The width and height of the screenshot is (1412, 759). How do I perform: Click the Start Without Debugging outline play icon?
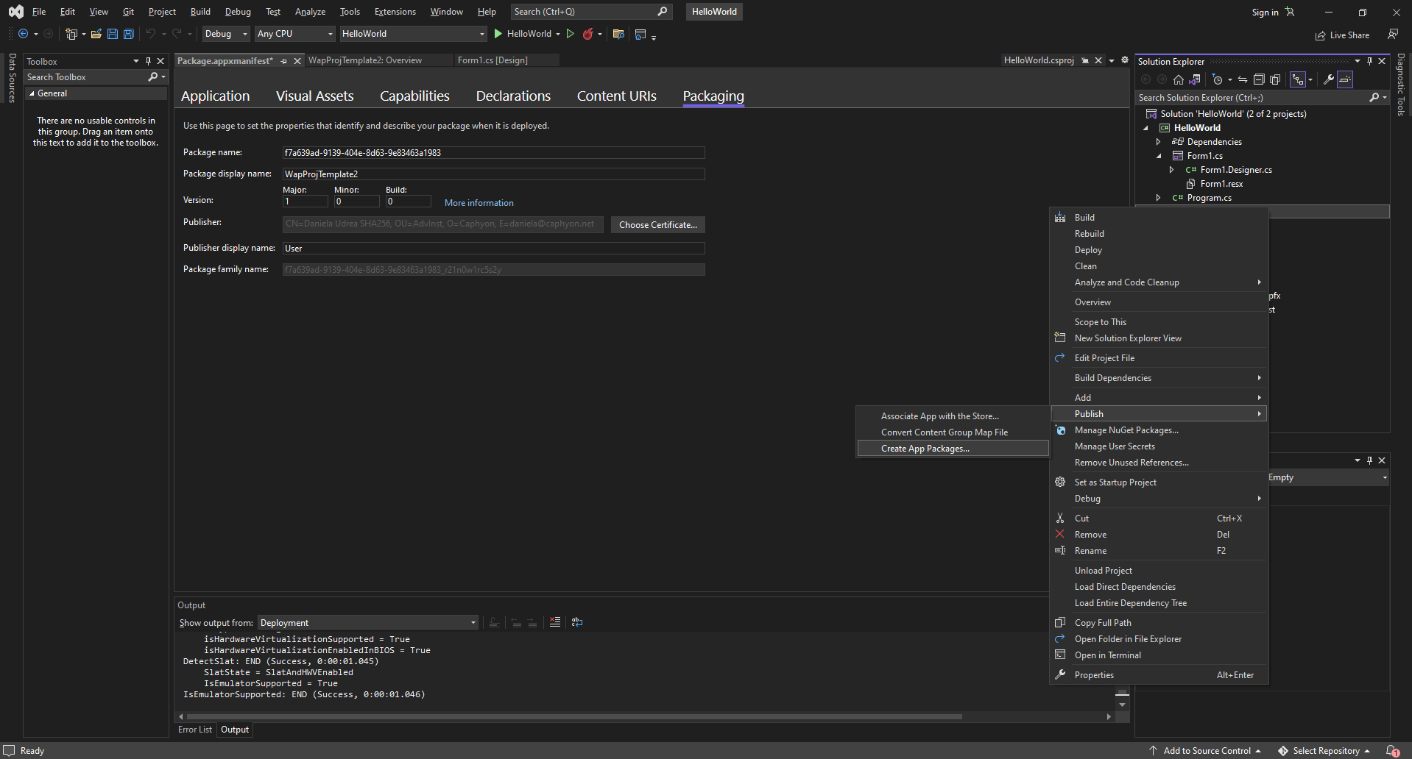571,34
